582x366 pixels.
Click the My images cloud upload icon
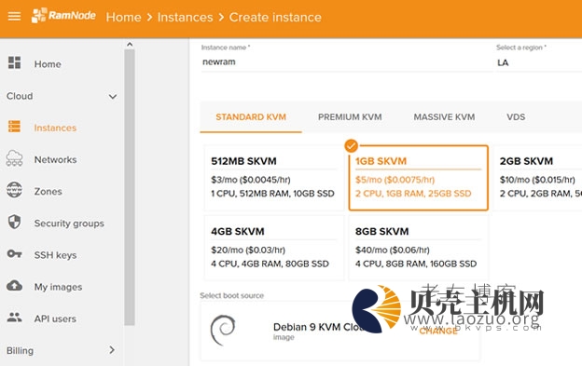pos(15,286)
